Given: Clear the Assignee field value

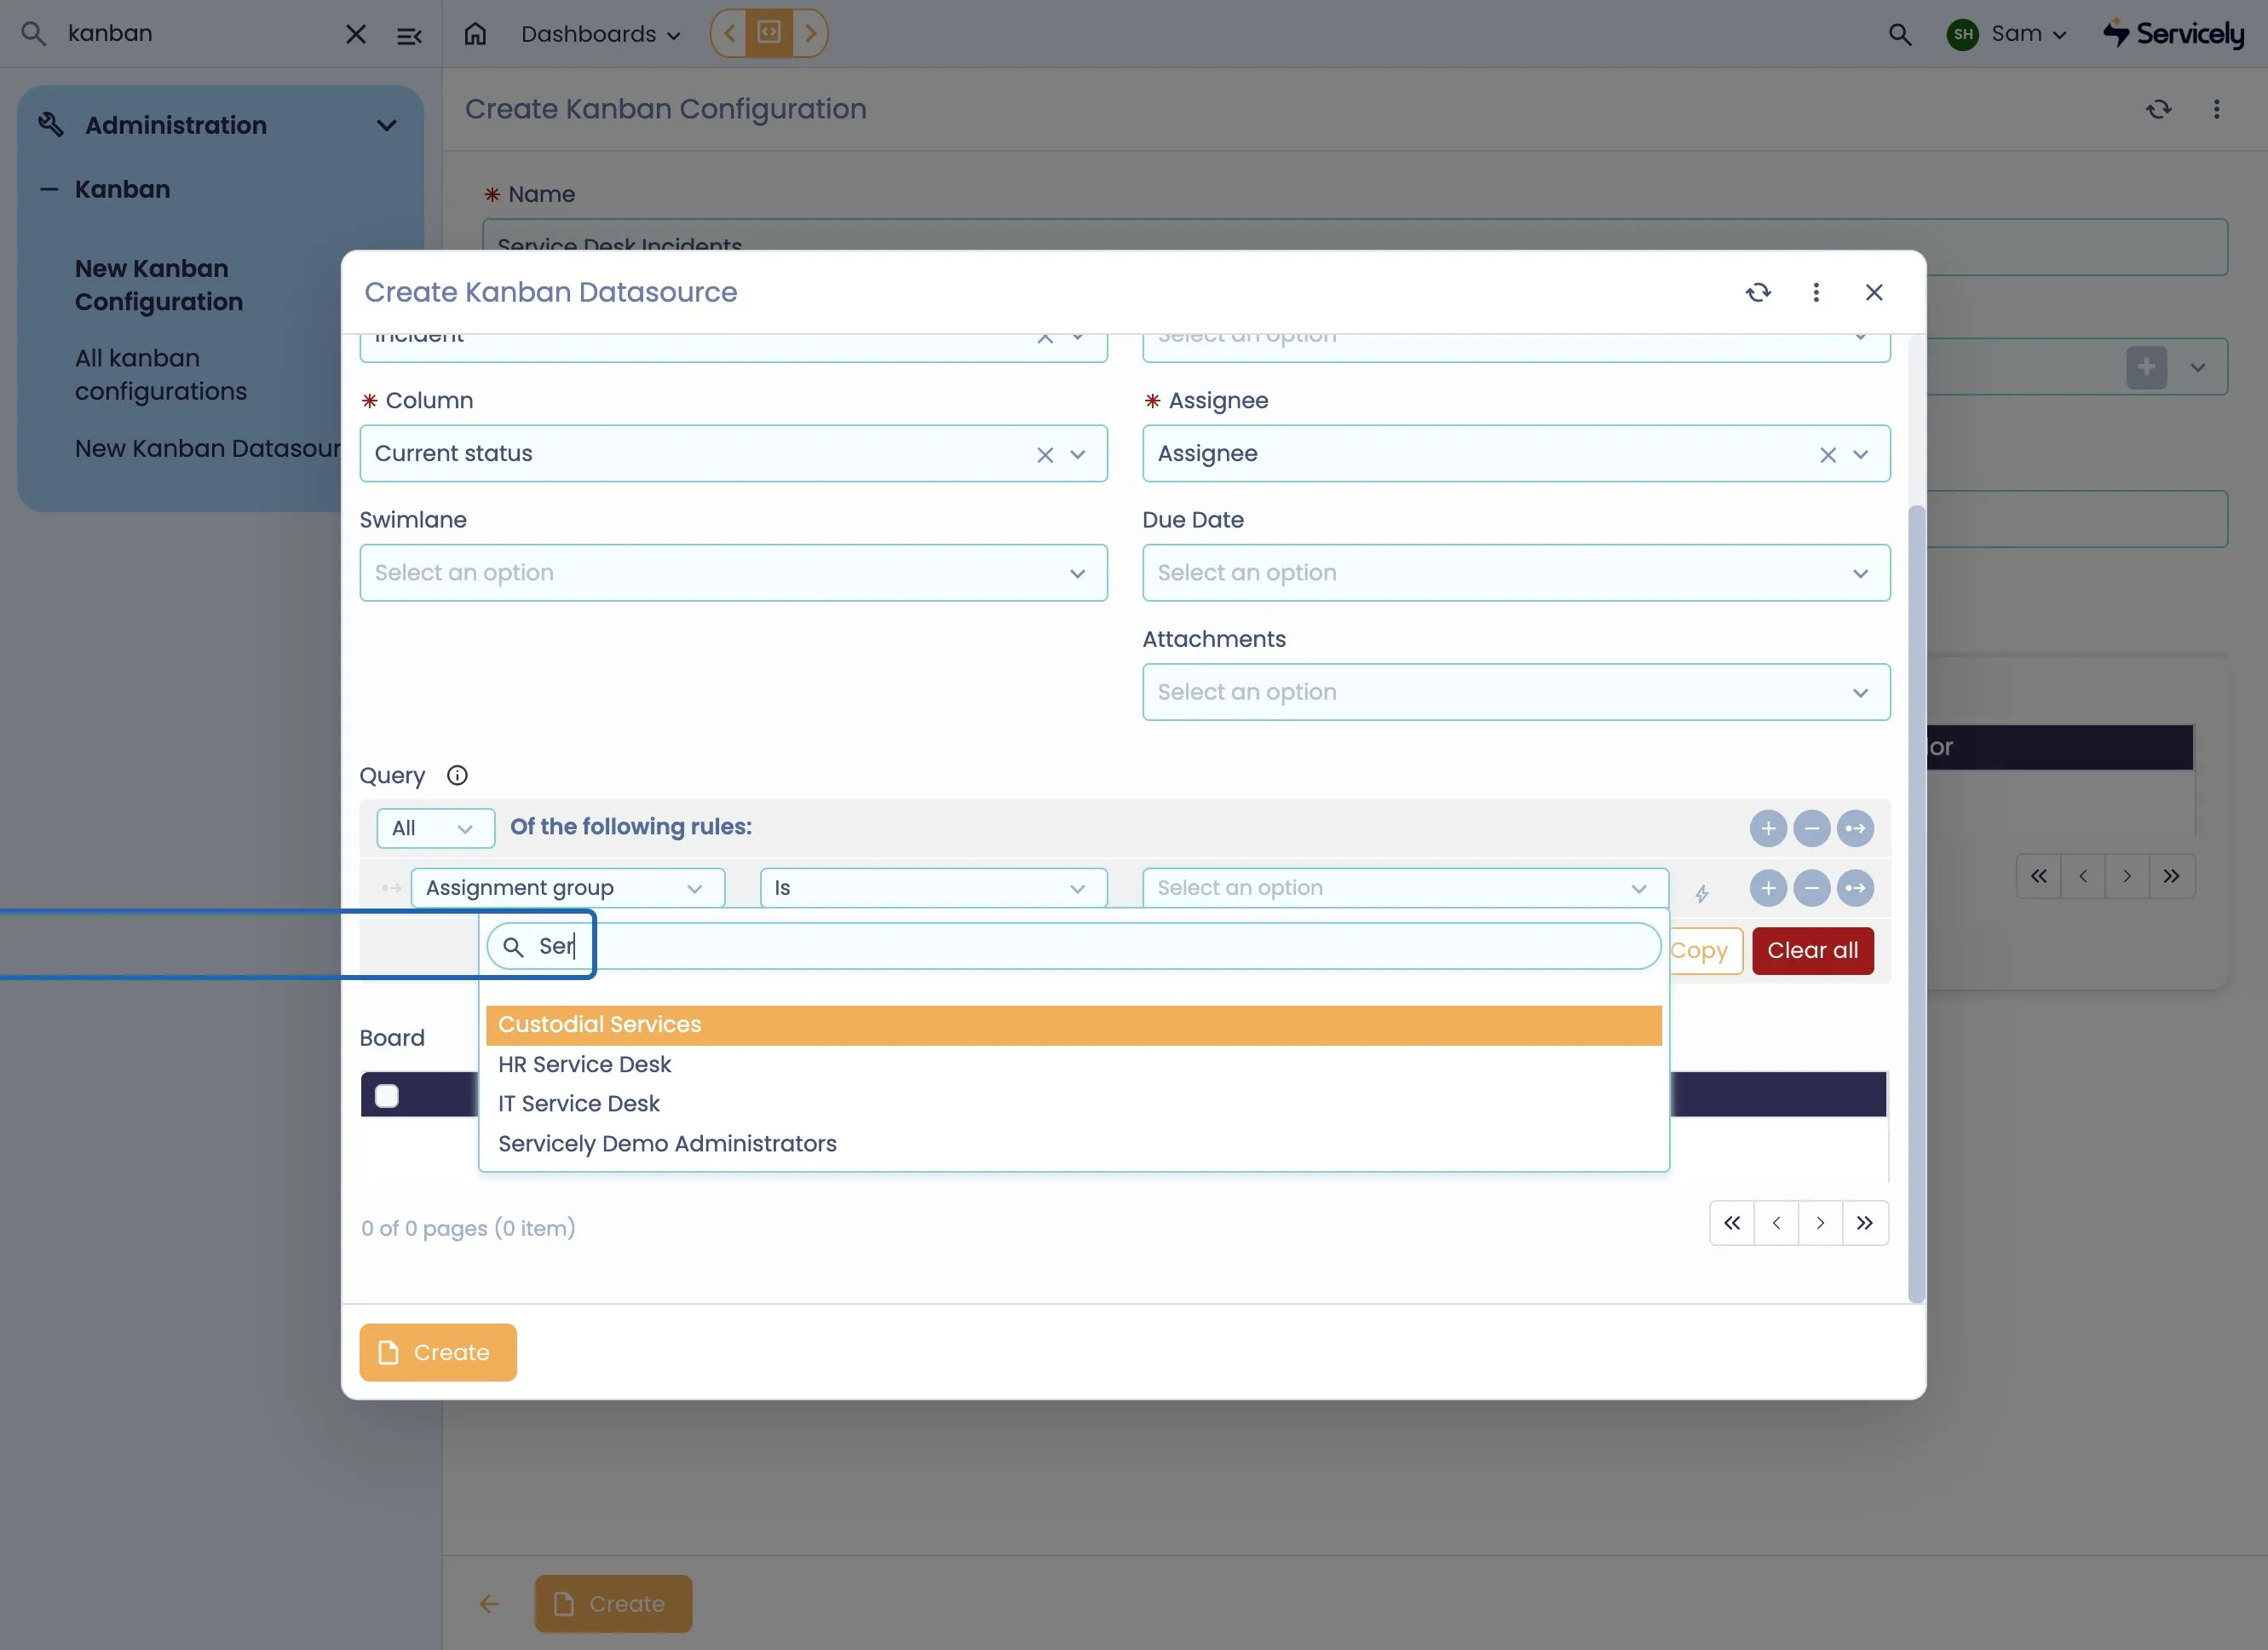Looking at the screenshot, I should 1828,454.
